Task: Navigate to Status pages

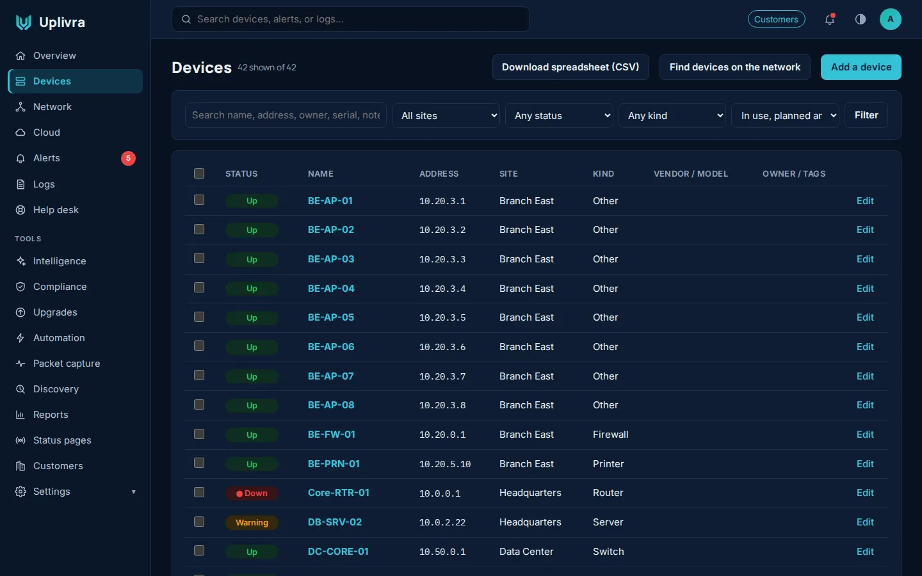Action: click(x=75, y=440)
